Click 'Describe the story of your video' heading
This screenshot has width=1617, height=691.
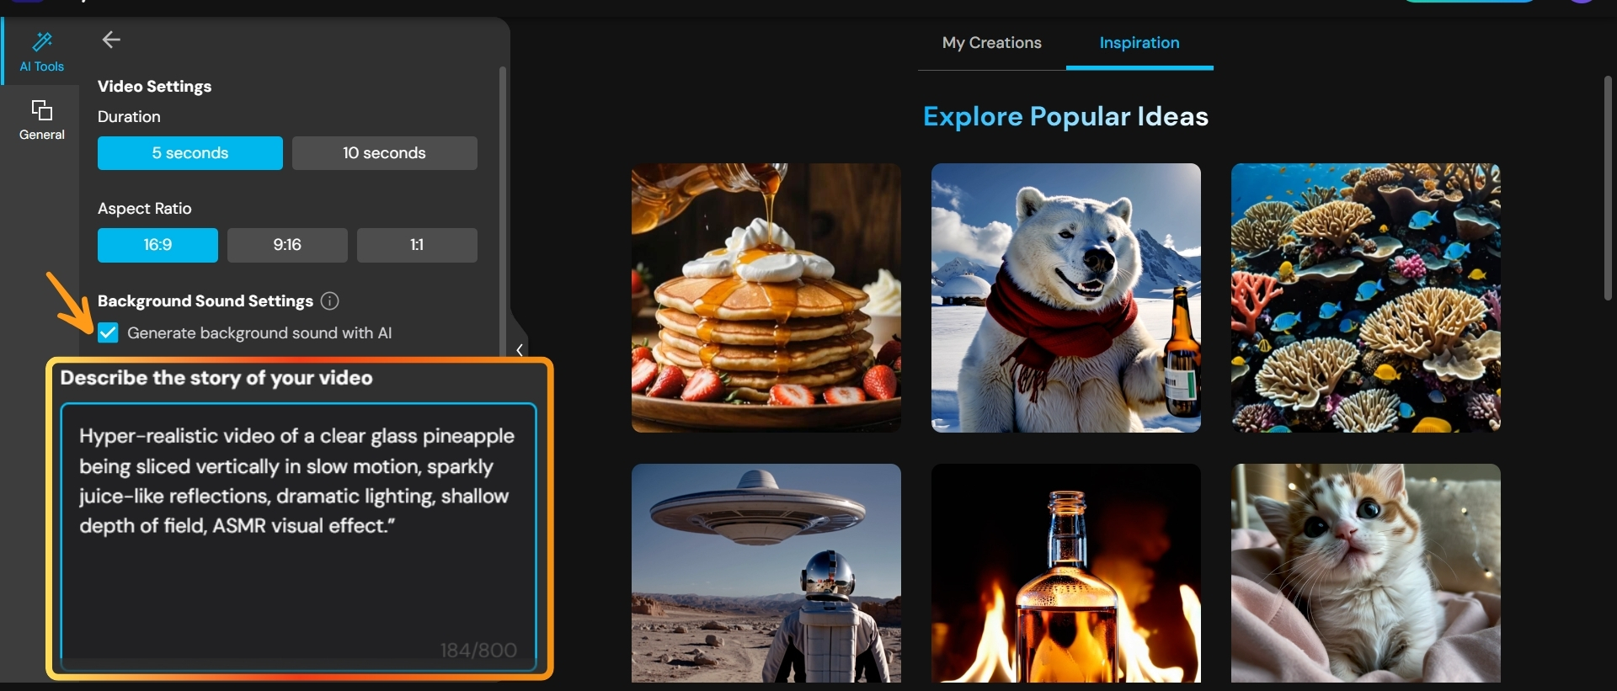tap(216, 378)
